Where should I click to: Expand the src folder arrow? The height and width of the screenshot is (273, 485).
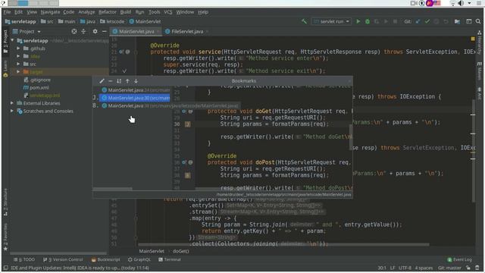coord(18,64)
